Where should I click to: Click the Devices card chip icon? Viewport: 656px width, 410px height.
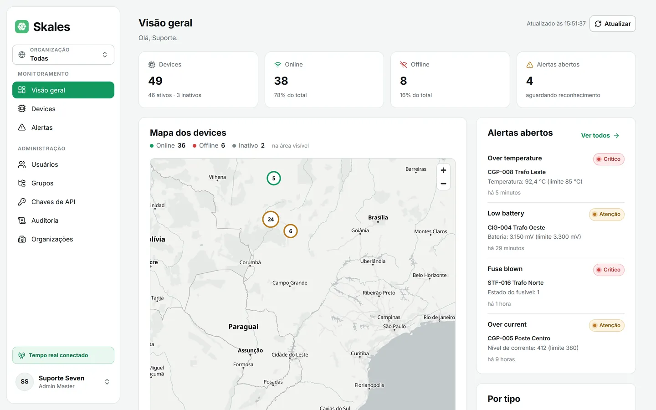152,65
